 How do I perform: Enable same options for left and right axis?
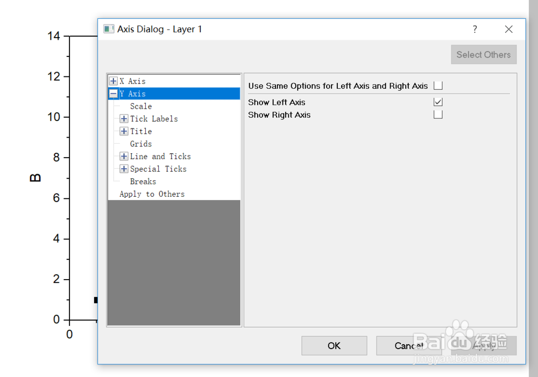pos(438,86)
